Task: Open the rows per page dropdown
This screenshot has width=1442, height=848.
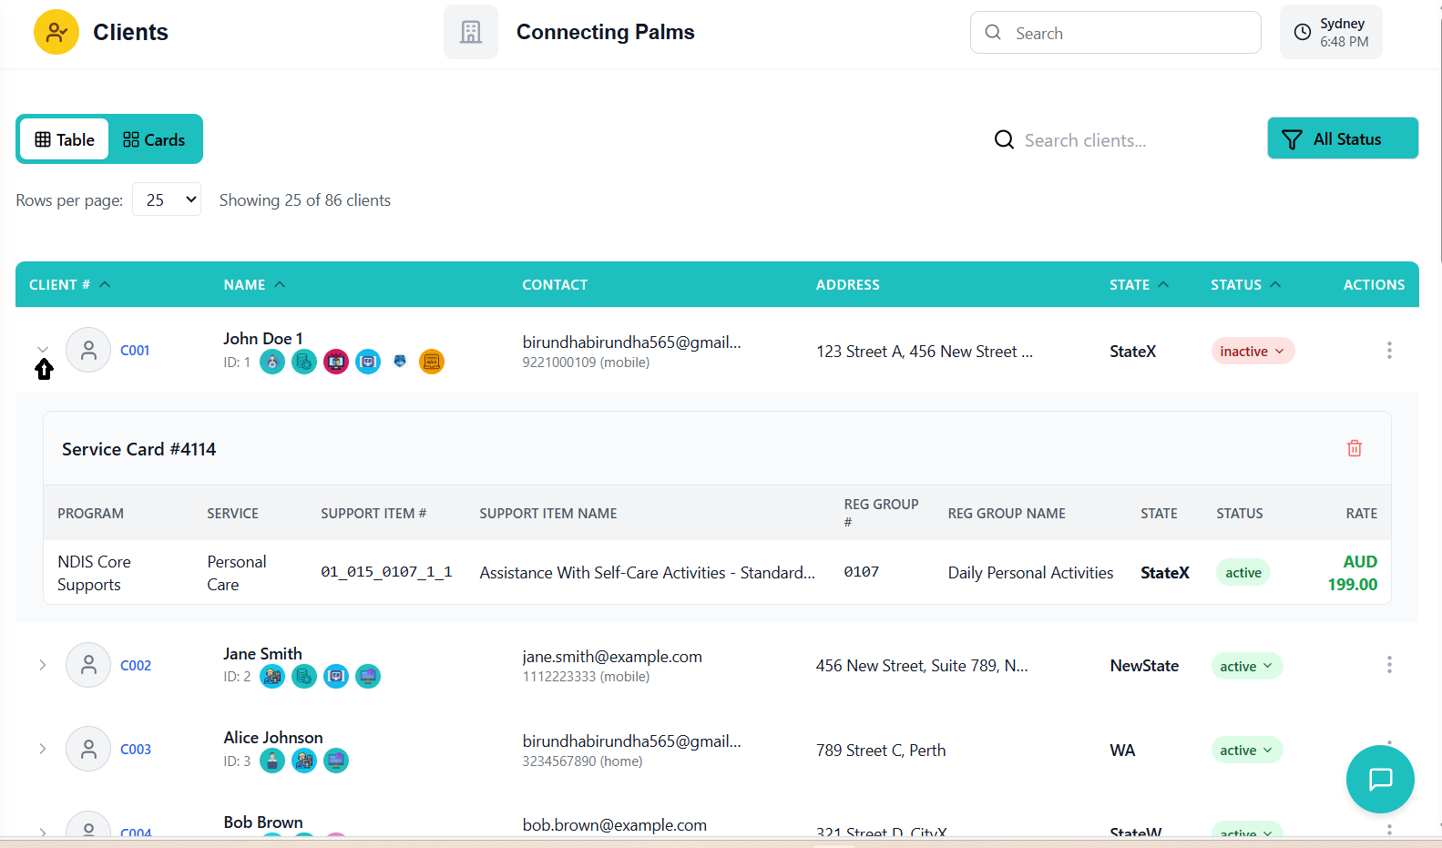Action: click(x=167, y=199)
